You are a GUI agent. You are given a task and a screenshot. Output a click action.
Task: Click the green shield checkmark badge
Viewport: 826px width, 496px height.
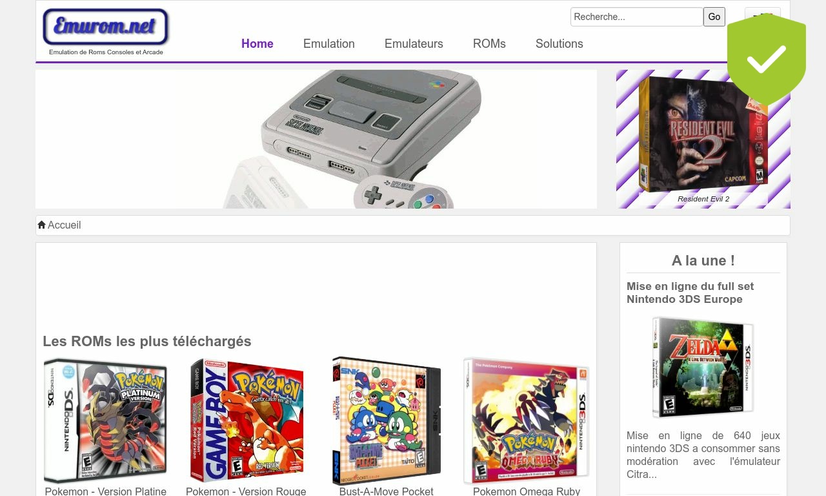click(x=767, y=59)
